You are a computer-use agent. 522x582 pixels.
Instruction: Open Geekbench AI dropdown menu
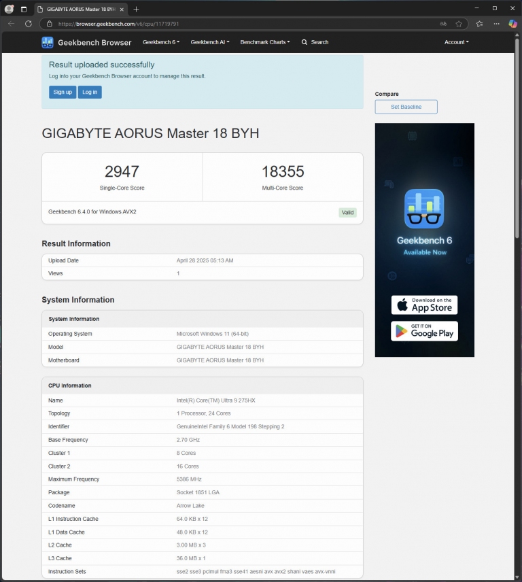click(210, 42)
